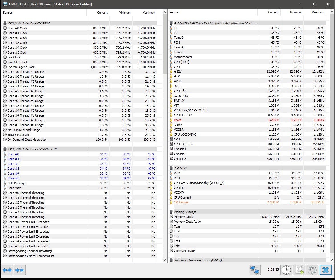Select the PCH Core/VCCPRIM_1.0 row

coord(247,110)
